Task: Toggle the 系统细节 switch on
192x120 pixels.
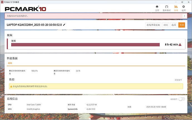Action: 181,99
